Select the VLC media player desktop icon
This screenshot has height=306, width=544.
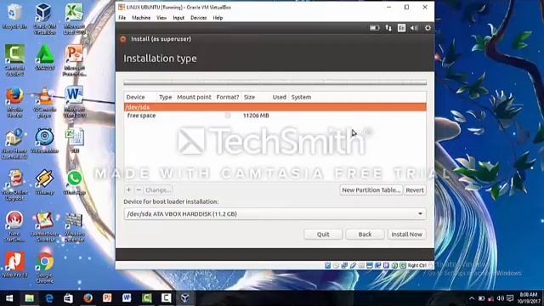pyautogui.click(x=44, y=102)
